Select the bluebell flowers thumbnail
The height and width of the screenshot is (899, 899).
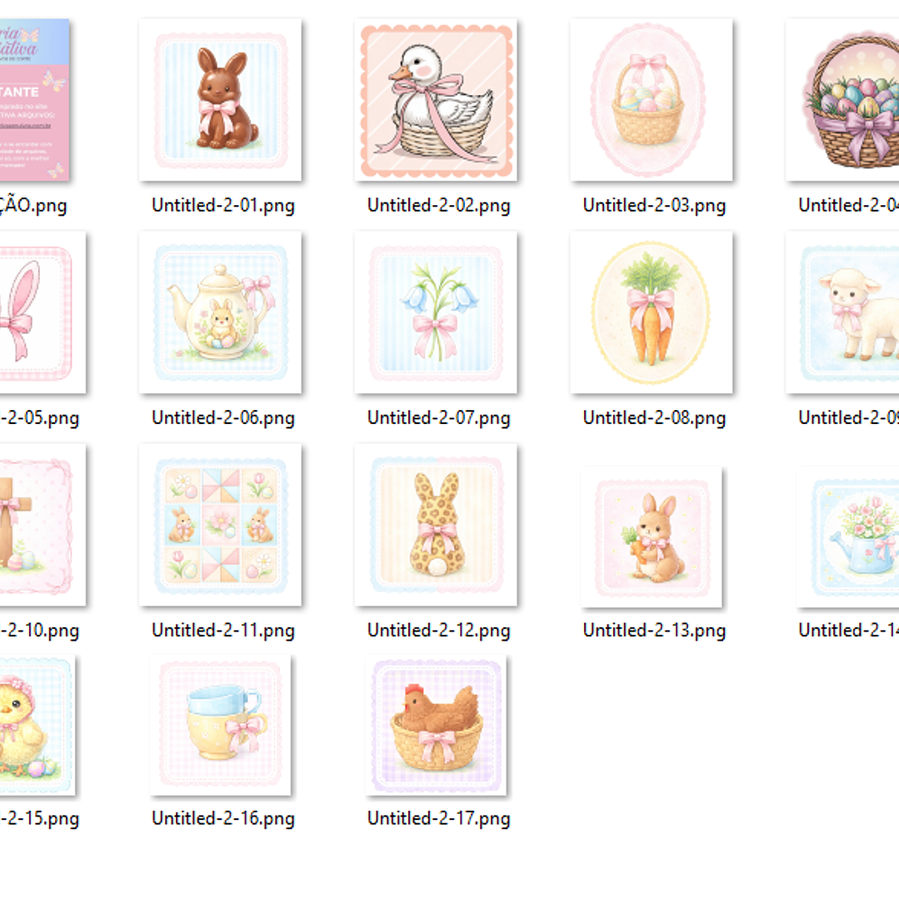436,312
